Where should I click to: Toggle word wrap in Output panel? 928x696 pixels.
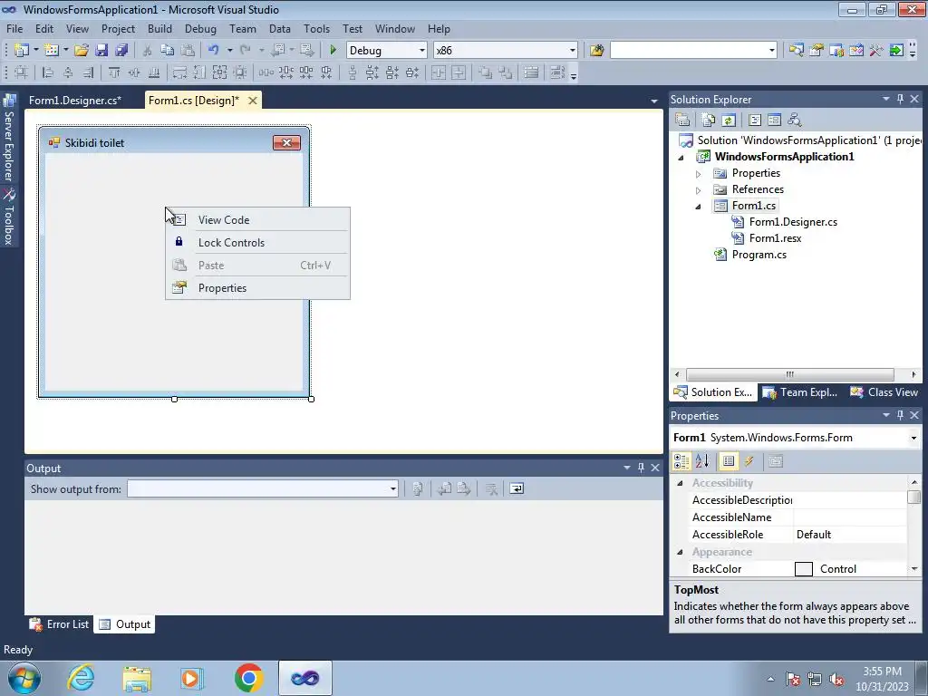(517, 488)
